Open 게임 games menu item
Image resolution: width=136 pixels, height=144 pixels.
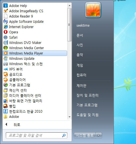tap(80, 65)
